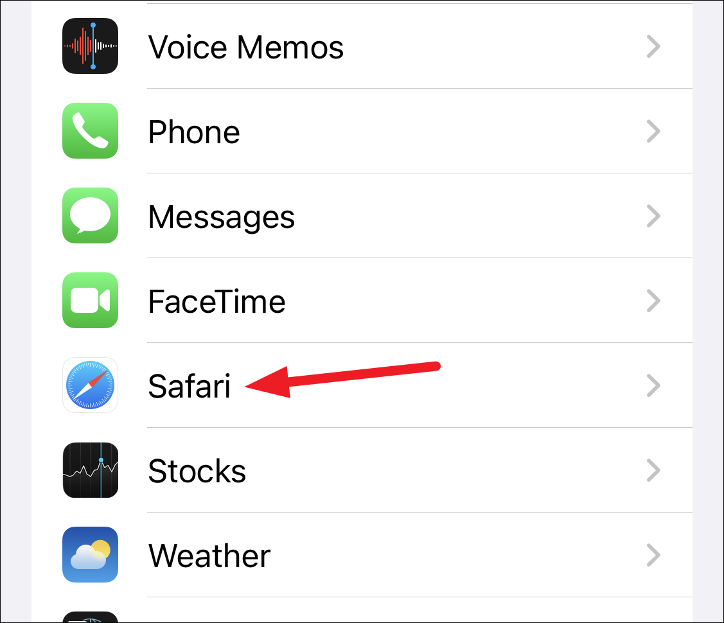Tap the Safari compass icon
The height and width of the screenshot is (623, 724).
(90, 385)
